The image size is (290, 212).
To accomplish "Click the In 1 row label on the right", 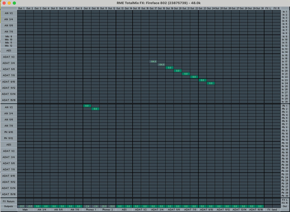I will [x=285, y=12].
